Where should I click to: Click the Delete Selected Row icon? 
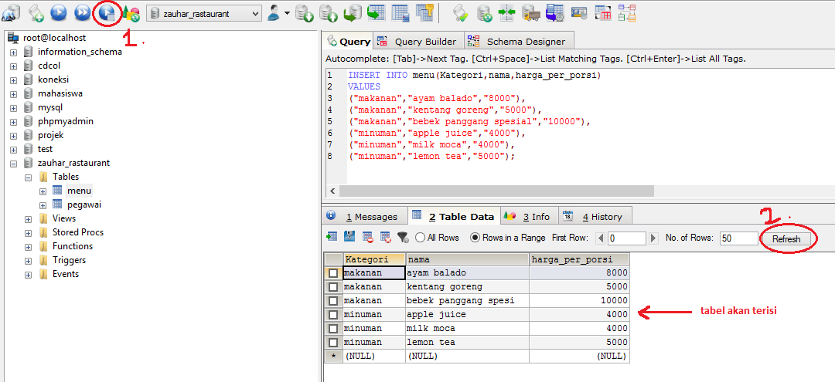tap(367, 237)
